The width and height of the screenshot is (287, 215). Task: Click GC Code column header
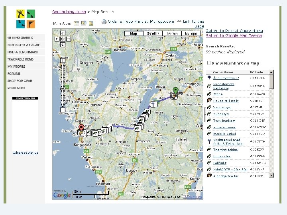tap(256, 72)
